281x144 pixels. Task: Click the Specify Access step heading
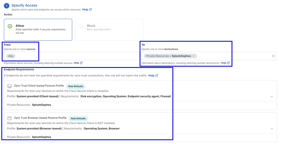[x=24, y=5]
